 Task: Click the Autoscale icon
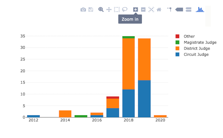(151, 10)
